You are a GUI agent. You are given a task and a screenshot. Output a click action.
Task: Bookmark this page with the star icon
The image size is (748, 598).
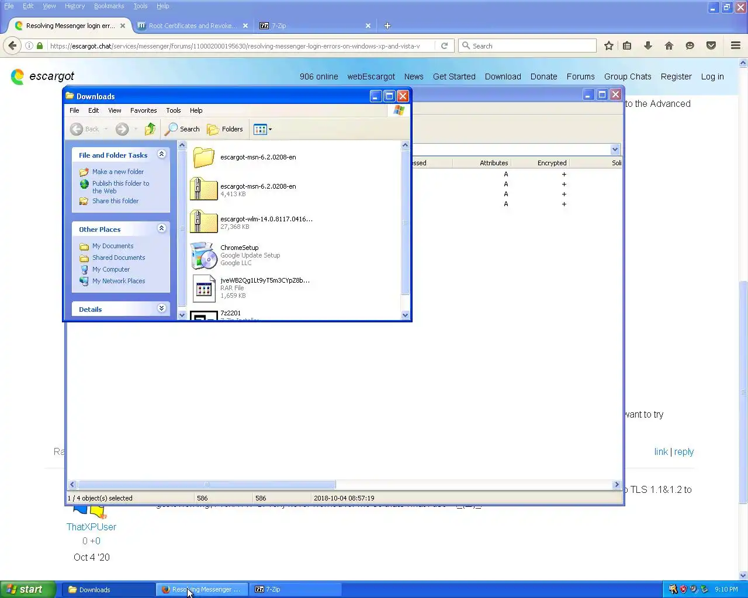(609, 46)
